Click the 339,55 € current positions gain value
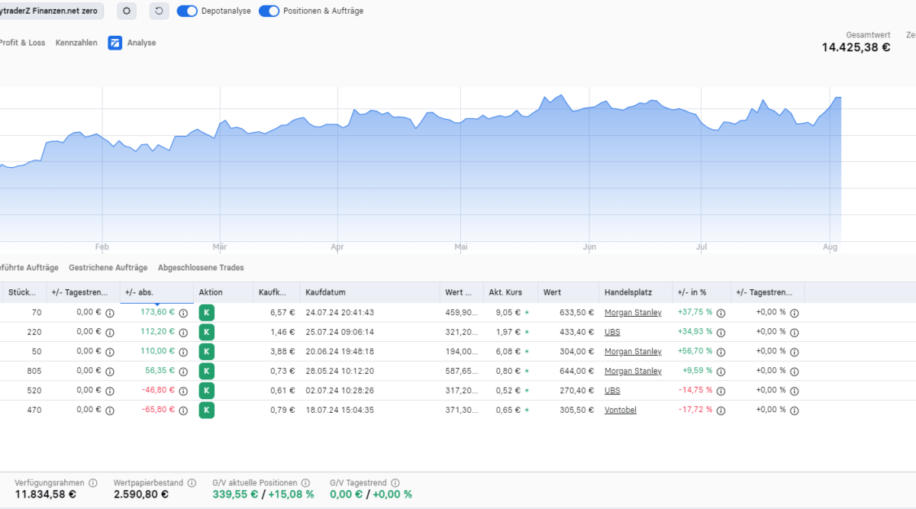916x509 pixels. click(x=234, y=495)
